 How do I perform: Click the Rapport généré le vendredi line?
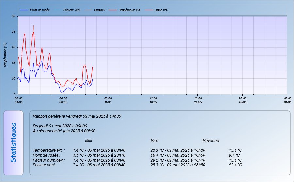point(77,116)
